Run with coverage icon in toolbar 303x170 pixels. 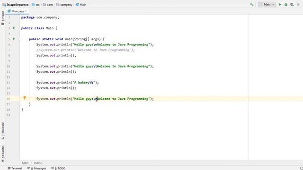[x=292, y=4]
